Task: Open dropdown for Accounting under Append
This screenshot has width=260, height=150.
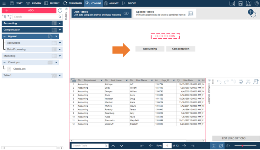Action: pos(60,43)
